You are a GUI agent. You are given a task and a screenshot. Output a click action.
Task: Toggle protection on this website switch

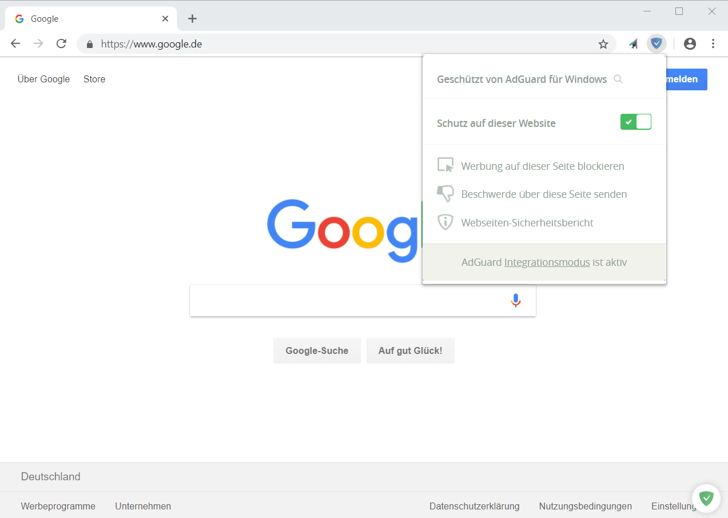point(636,122)
